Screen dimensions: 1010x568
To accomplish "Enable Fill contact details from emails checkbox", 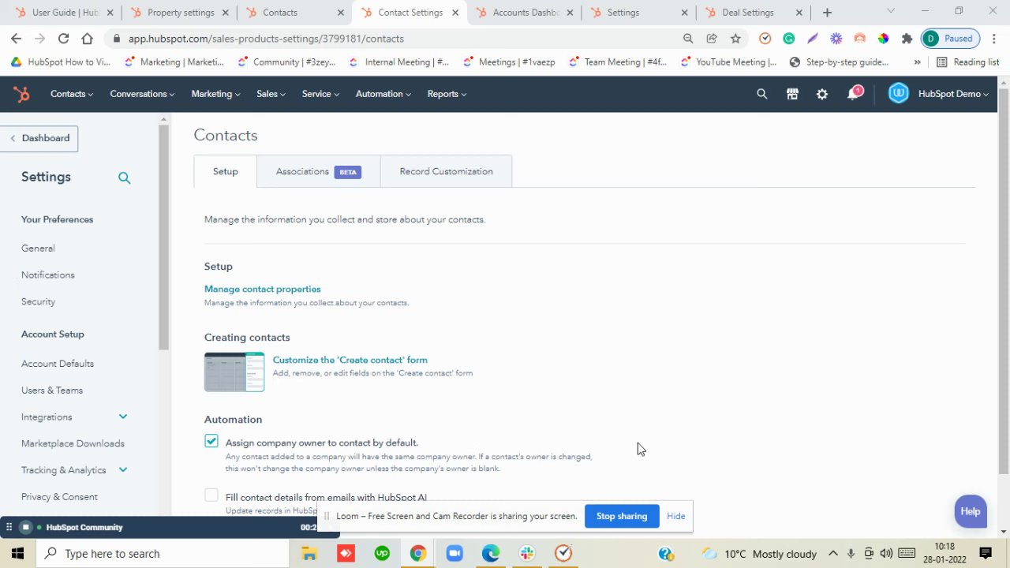I will (211, 496).
